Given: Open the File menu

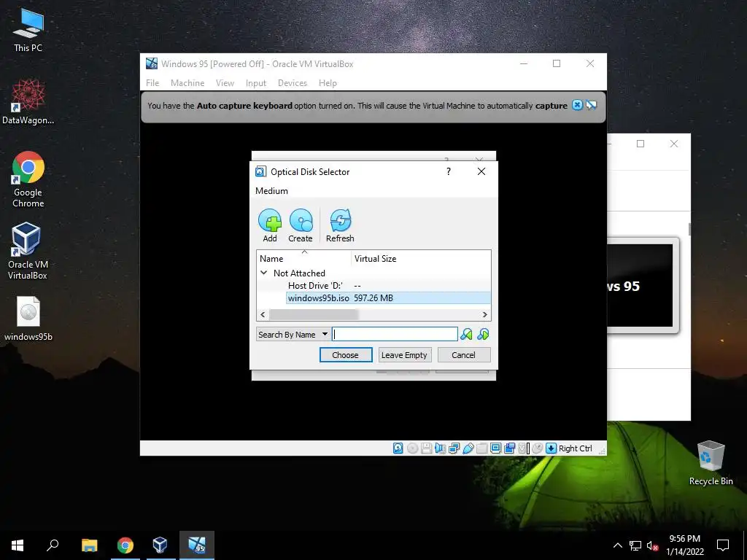Looking at the screenshot, I should (x=152, y=83).
